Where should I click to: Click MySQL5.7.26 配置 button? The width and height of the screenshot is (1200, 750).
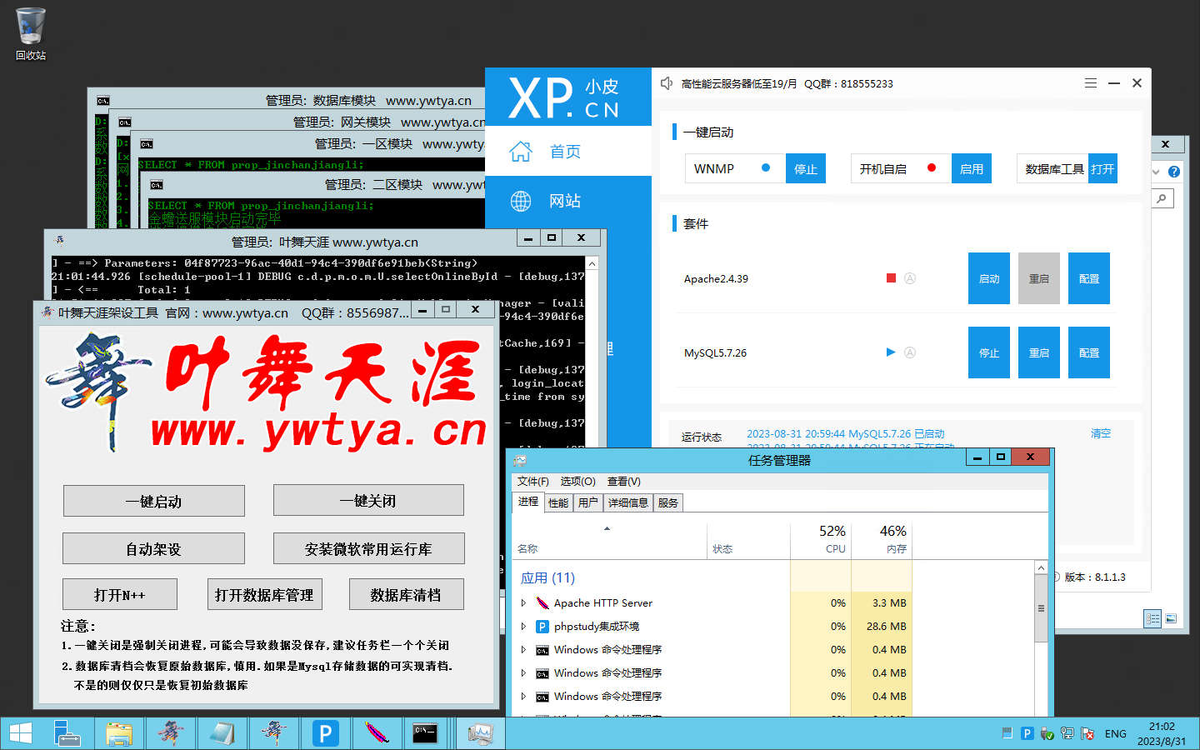point(1089,352)
